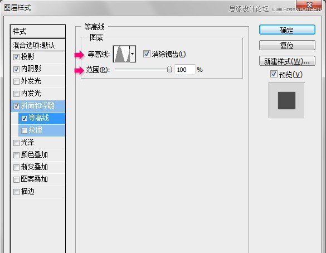Select the 图案叠加 style row label

(35, 179)
